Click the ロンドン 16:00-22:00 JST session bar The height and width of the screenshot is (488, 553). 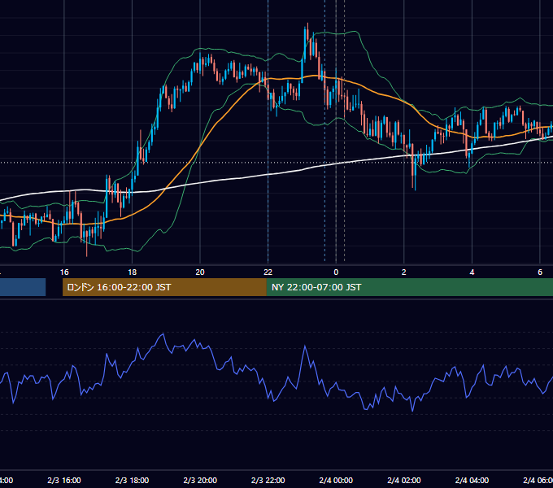[x=164, y=287]
